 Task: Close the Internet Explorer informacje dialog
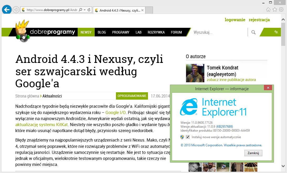click(x=268, y=88)
